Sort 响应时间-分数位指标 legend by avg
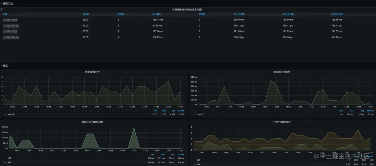 click(x=172, y=154)
